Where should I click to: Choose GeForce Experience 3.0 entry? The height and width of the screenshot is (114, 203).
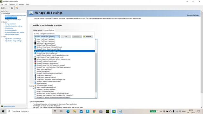(x=64, y=59)
